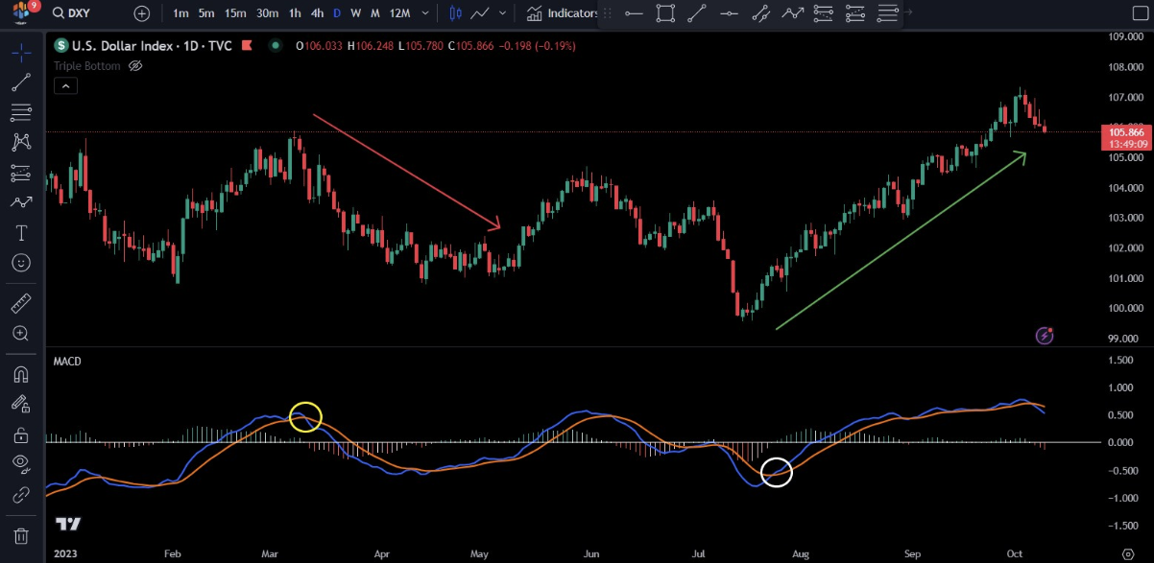Open the text annotation tool

[20, 233]
